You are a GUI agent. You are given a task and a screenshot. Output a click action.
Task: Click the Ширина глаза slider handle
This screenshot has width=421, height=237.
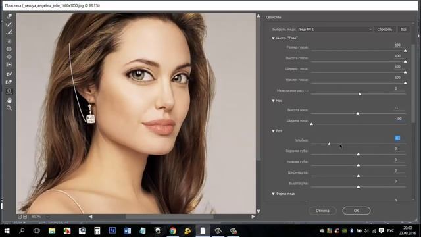click(405, 72)
